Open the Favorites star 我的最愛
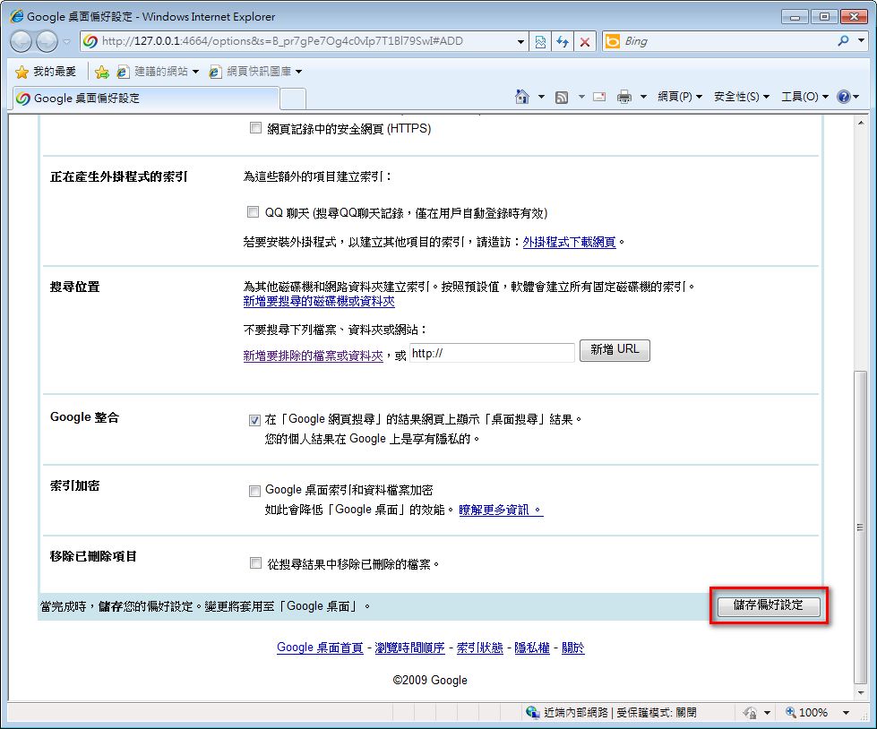 (46, 72)
